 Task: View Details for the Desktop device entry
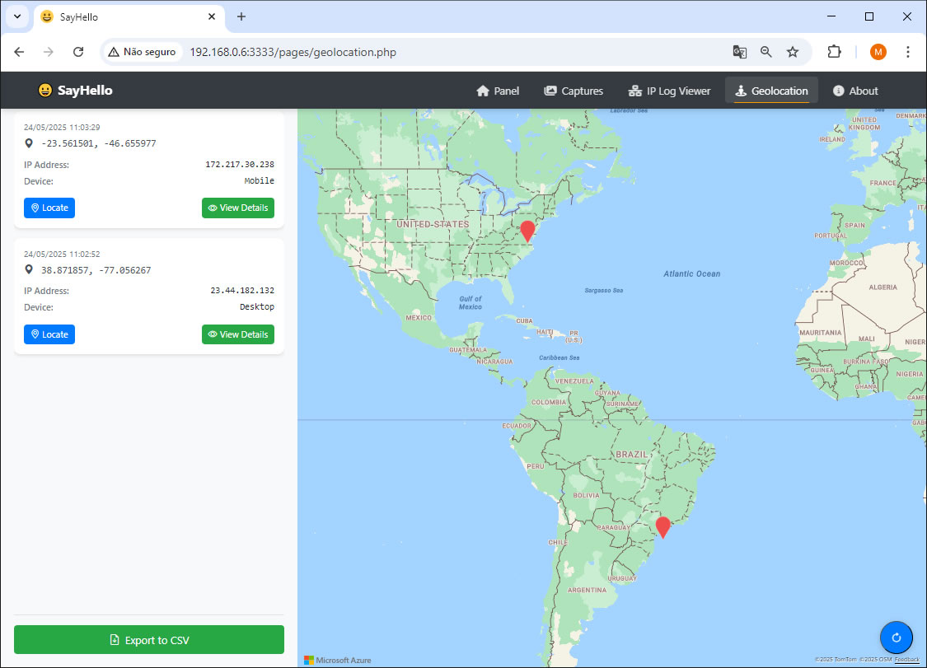point(238,334)
